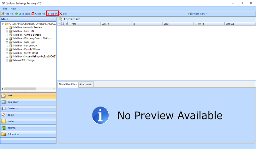Open the Switch View dropdown

tap(198, 14)
